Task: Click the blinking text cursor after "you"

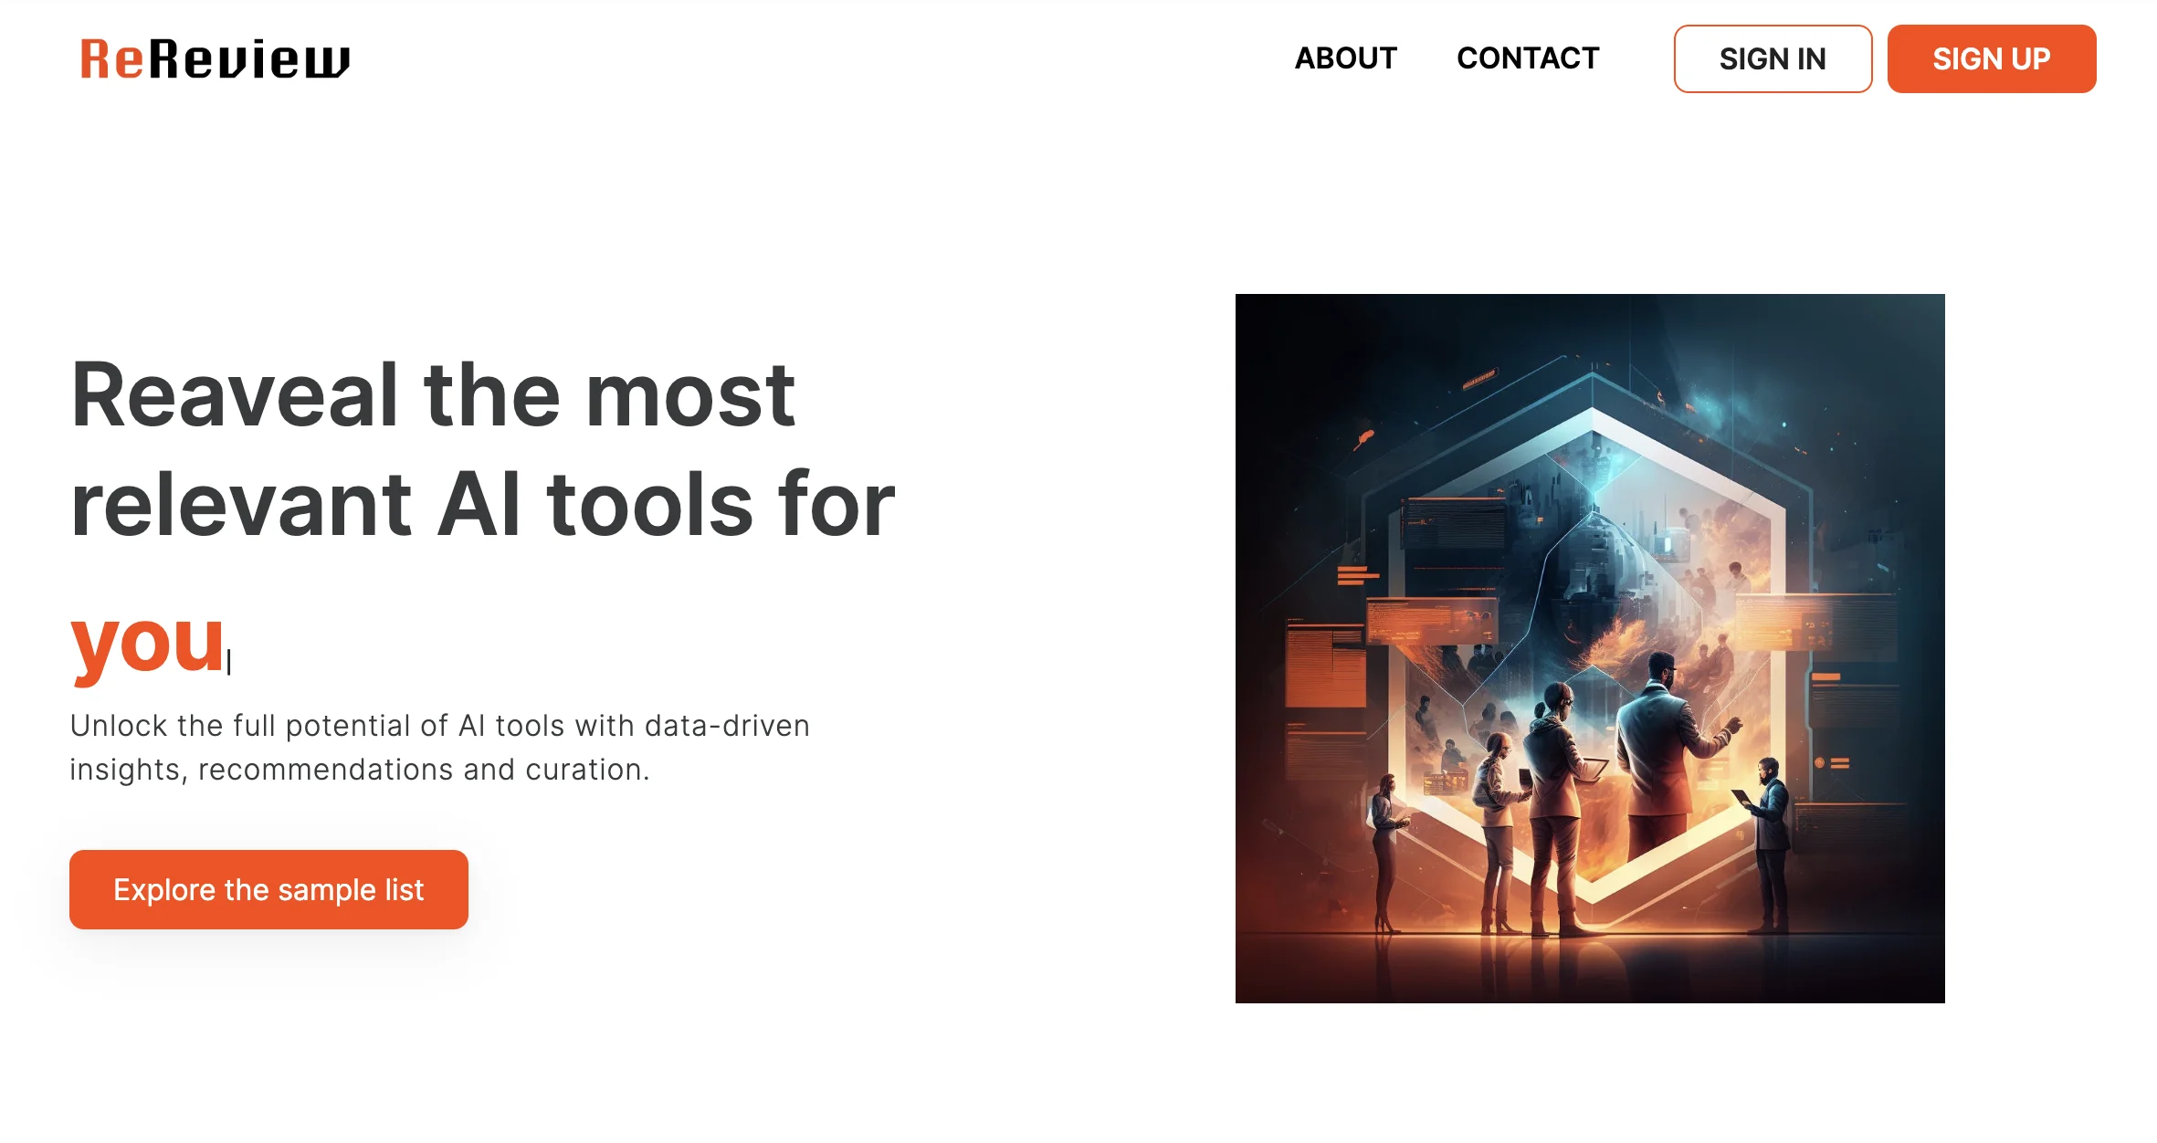Action: point(229,661)
